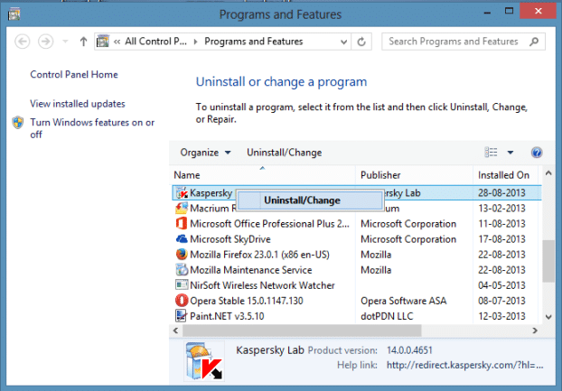This screenshot has width=562, height=391.
Task: Select the 'All Control P...' breadcrumb
Action: [x=156, y=42]
